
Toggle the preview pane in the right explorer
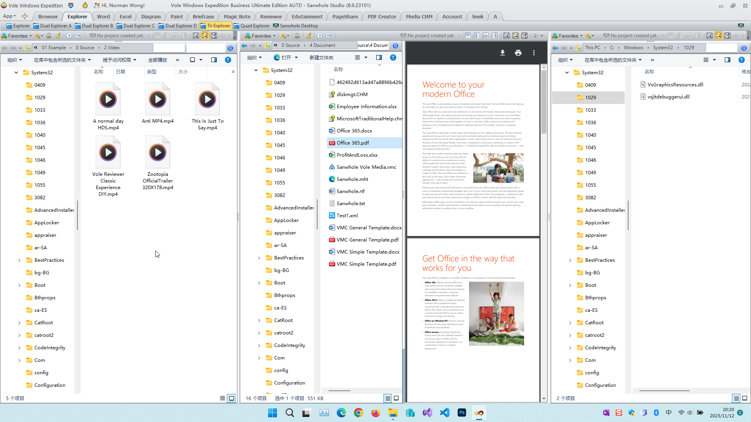[x=728, y=60]
